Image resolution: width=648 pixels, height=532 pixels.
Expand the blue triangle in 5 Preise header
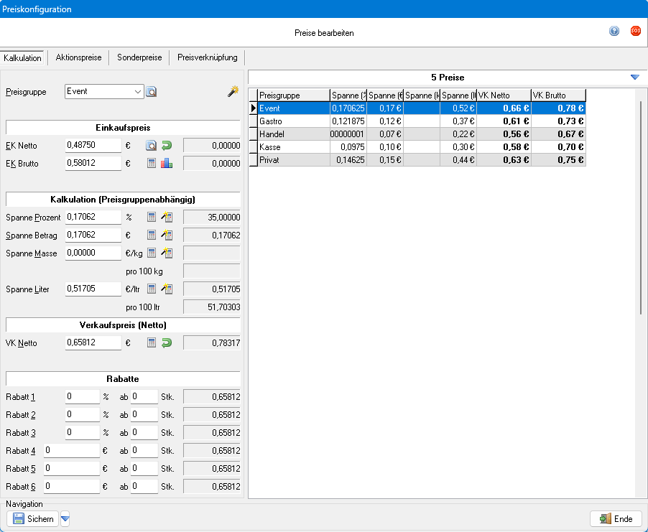tap(634, 78)
